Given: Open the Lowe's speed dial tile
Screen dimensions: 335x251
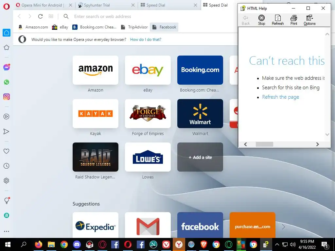Looking at the screenshot, I should tap(148, 157).
